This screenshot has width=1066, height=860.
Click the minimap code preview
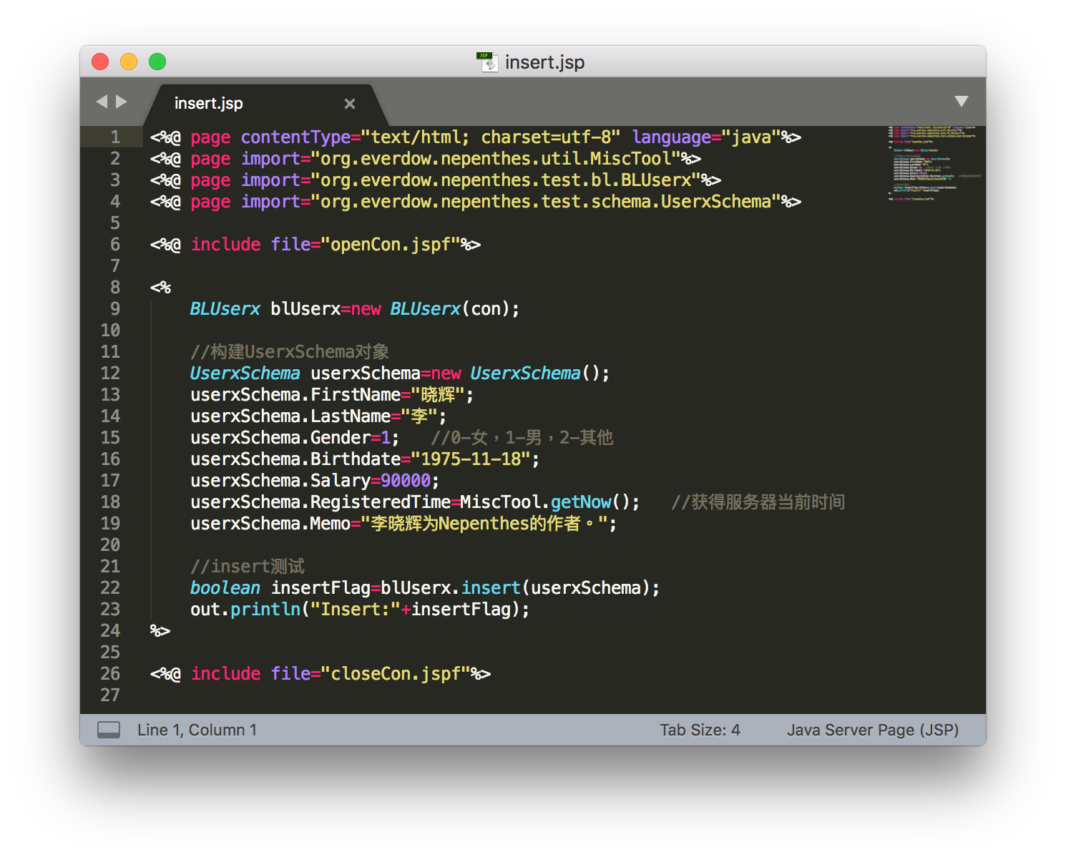pyautogui.click(x=934, y=163)
